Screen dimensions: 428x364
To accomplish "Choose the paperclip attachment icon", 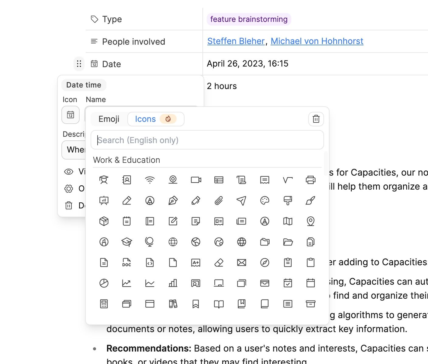I will click(219, 201).
